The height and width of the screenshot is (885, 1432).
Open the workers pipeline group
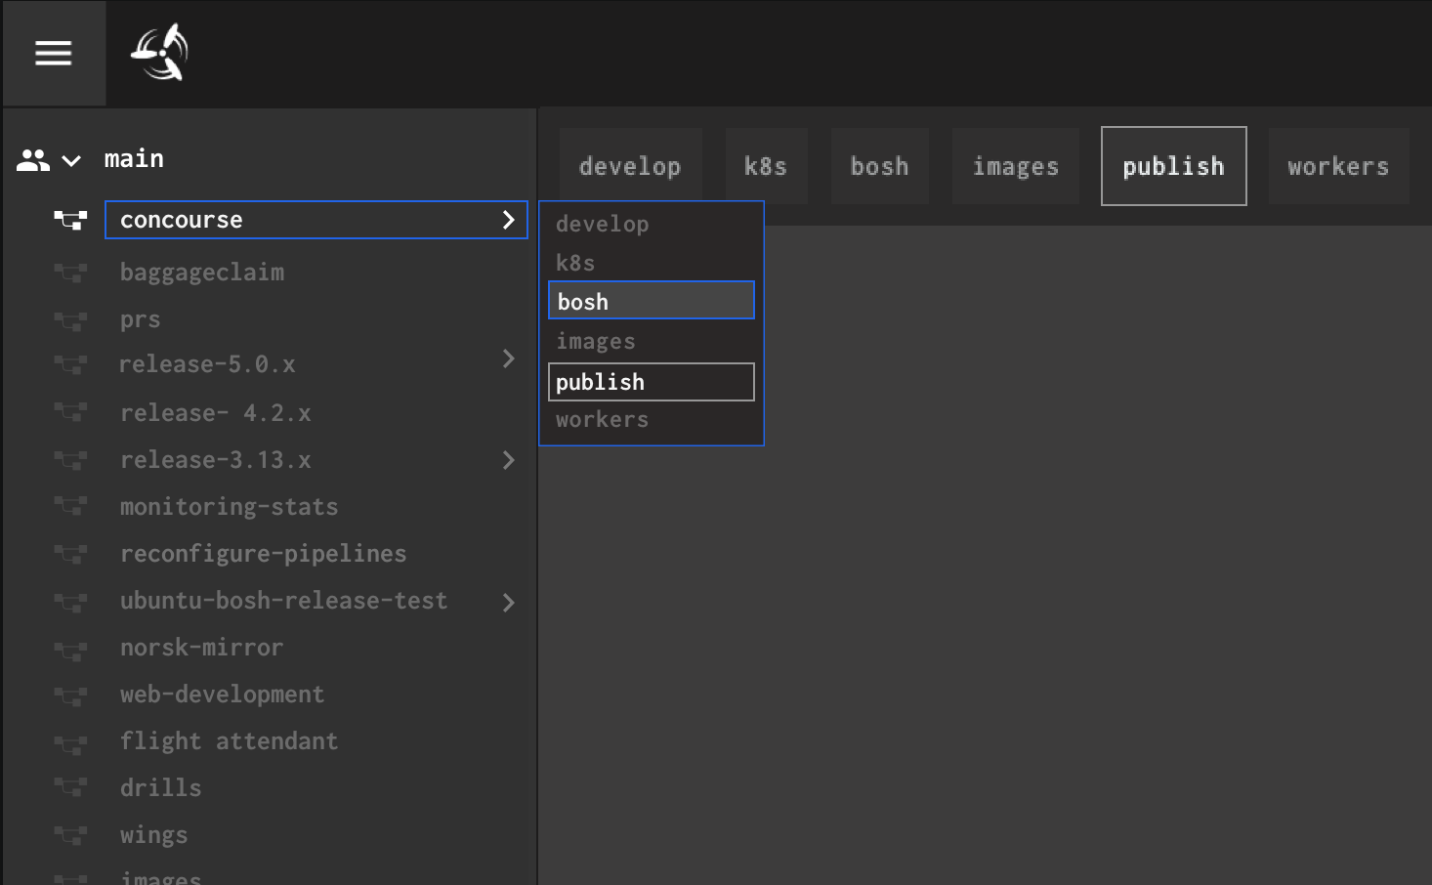[x=1337, y=166]
